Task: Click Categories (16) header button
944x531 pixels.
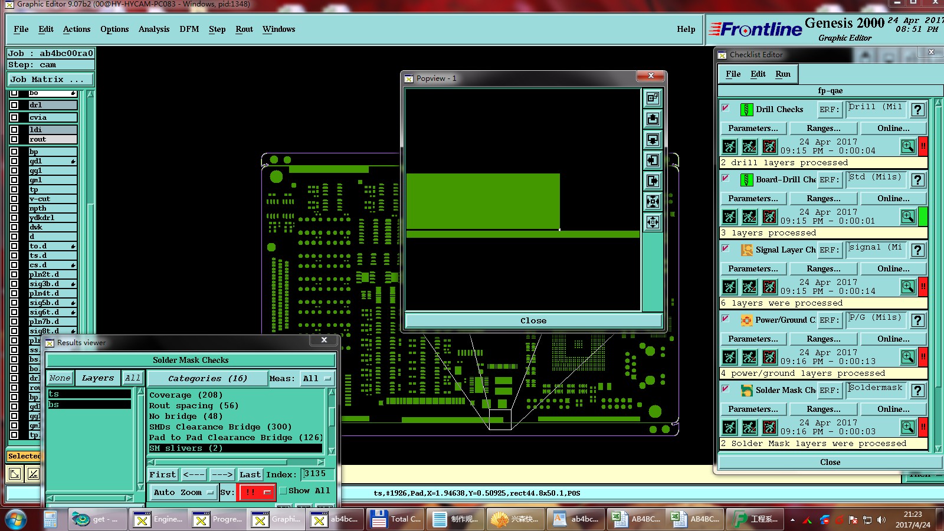Action: click(207, 378)
